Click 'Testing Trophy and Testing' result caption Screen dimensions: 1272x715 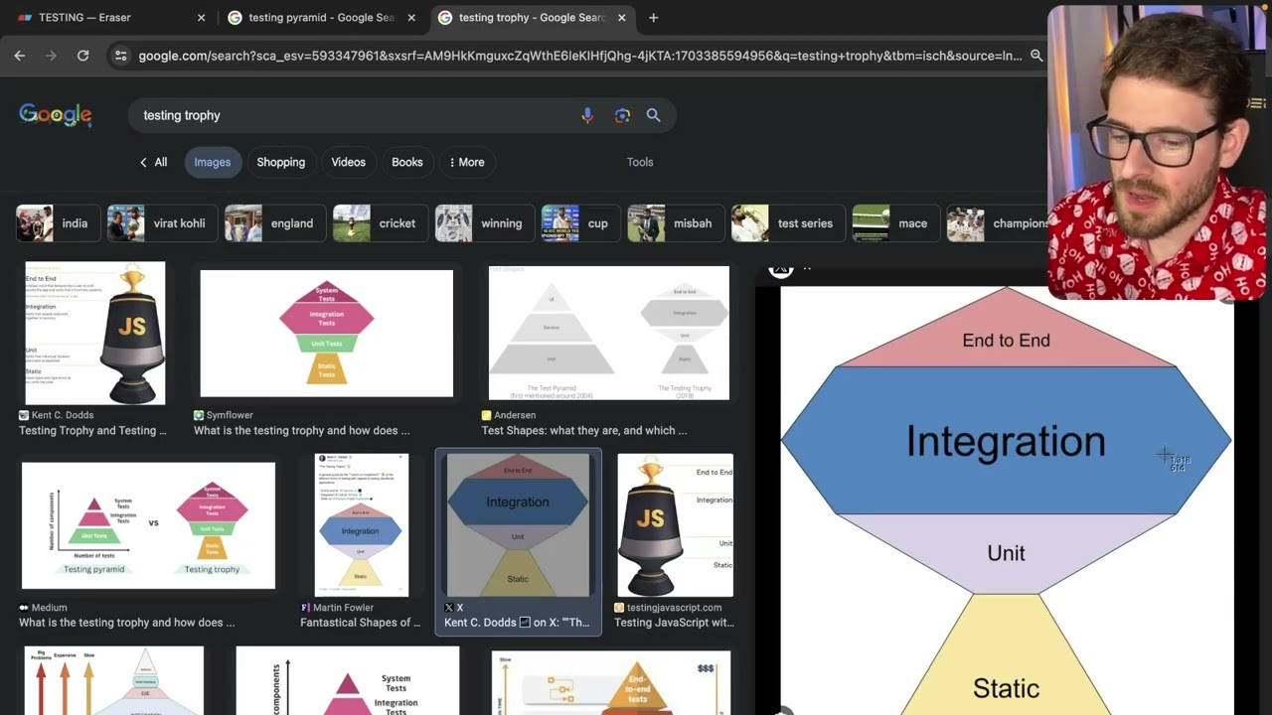pyautogui.click(x=93, y=431)
